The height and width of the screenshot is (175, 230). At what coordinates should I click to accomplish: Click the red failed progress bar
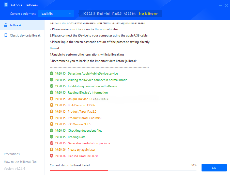coord(79,170)
